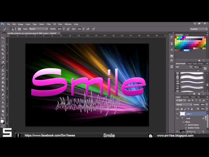Open the layer blending mode dropdown
Viewport: 209px width, 157px height.
184,105
